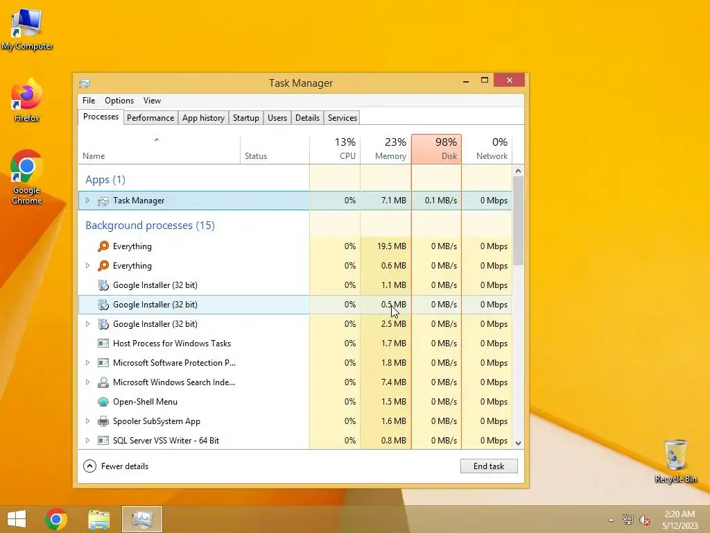
Task: Click the process list scrollbar thumb
Action: click(519, 220)
